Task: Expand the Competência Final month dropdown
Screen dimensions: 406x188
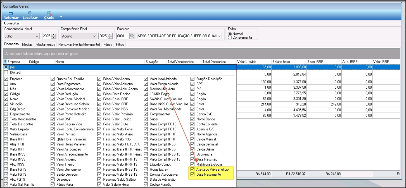Action: pyautogui.click(x=94, y=36)
